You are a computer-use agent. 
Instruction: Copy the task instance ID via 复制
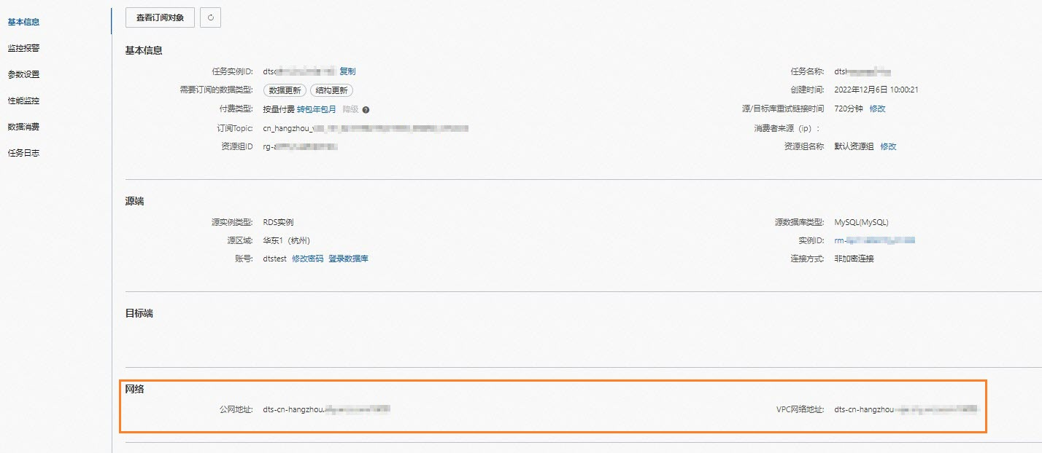tap(347, 71)
